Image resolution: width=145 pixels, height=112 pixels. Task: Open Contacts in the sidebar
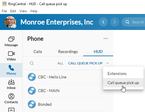click(11, 99)
